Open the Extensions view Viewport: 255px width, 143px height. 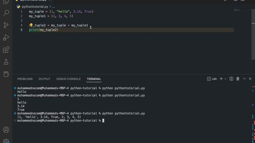[6, 50]
